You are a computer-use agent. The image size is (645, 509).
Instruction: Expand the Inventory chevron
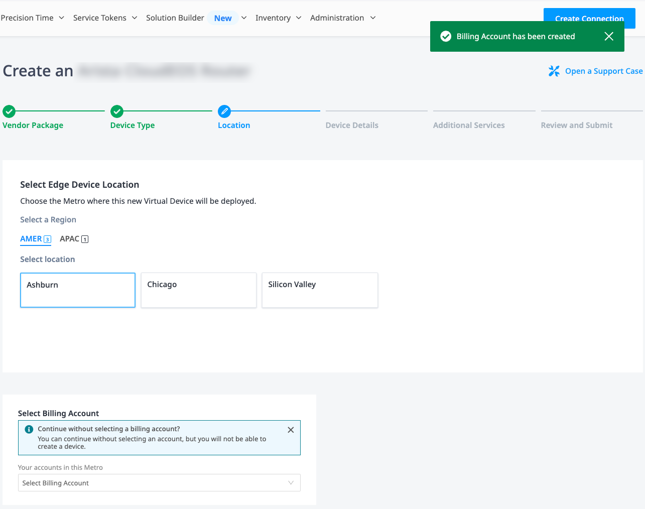[299, 18]
